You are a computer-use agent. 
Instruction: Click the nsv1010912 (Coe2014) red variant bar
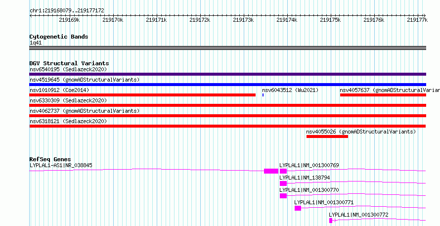(142, 95)
